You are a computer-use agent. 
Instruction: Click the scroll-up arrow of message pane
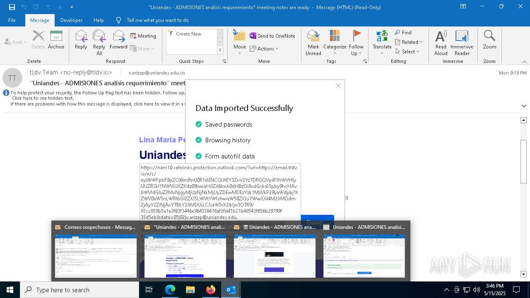[523, 120]
